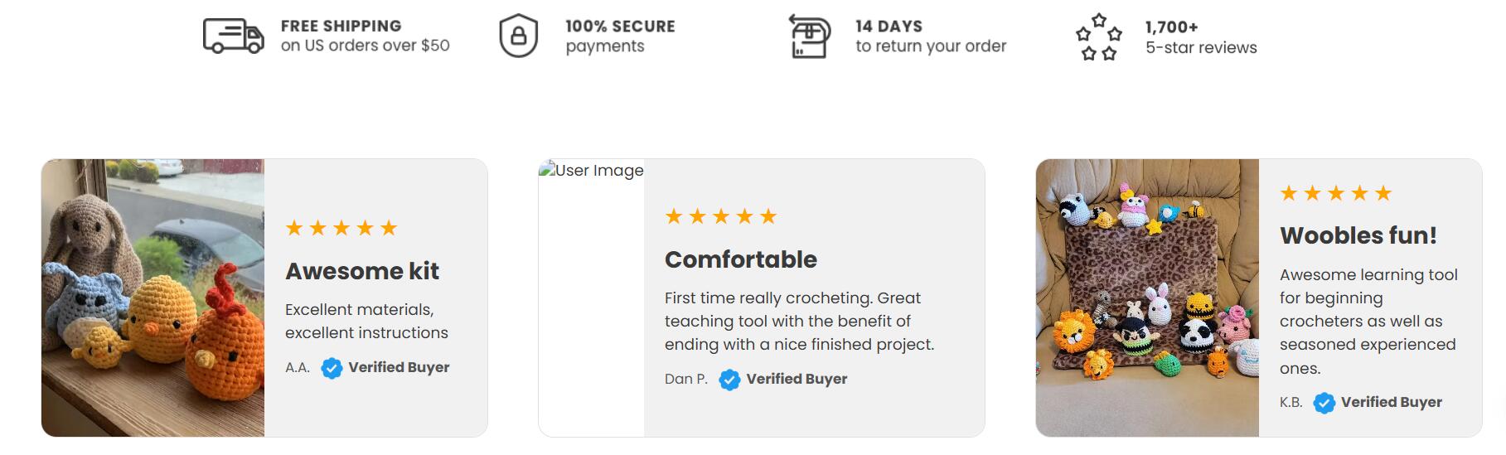The image size is (1506, 455).
Task: Click "1,700+" reviews count text
Action: click(1171, 27)
